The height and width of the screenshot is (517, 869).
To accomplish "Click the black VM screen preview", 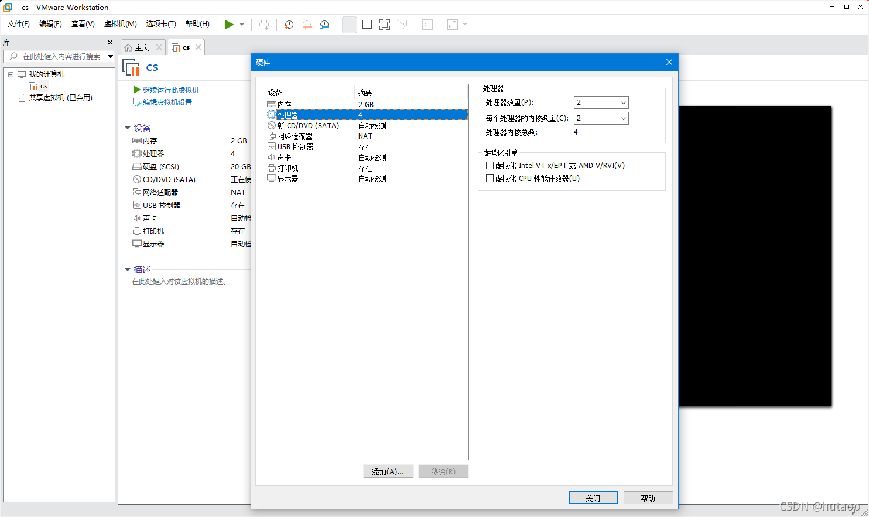I will [755, 256].
